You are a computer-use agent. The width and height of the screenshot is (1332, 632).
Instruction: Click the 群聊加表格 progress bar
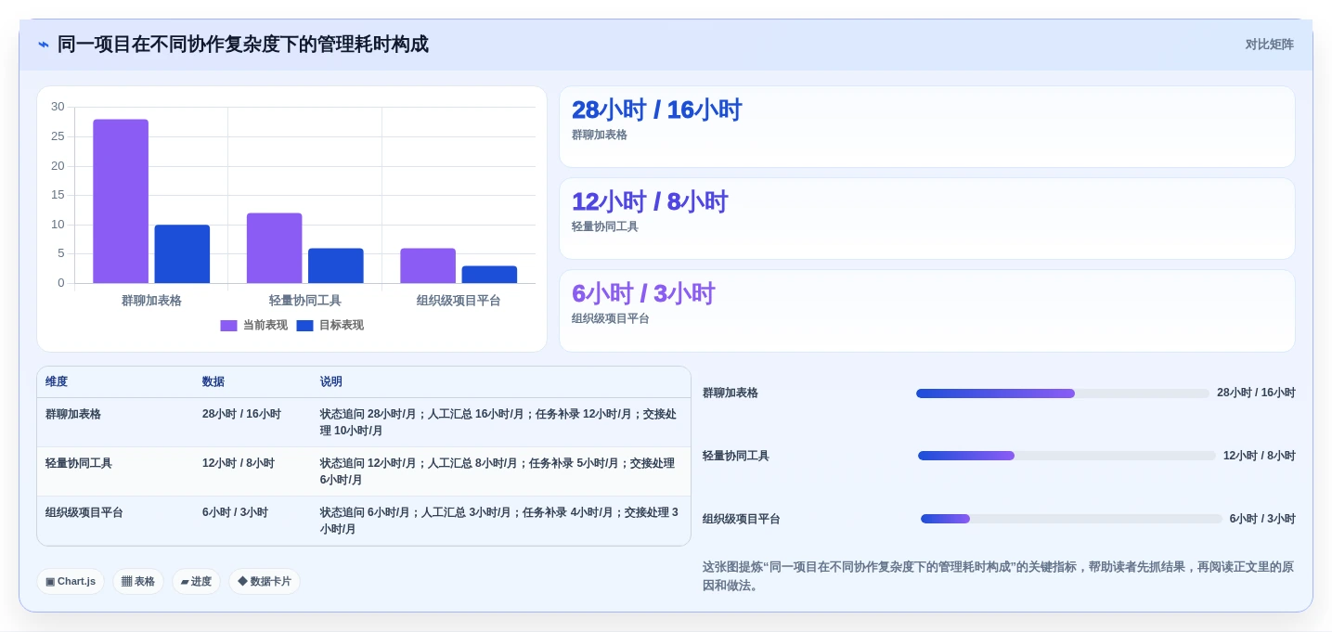tap(1063, 393)
